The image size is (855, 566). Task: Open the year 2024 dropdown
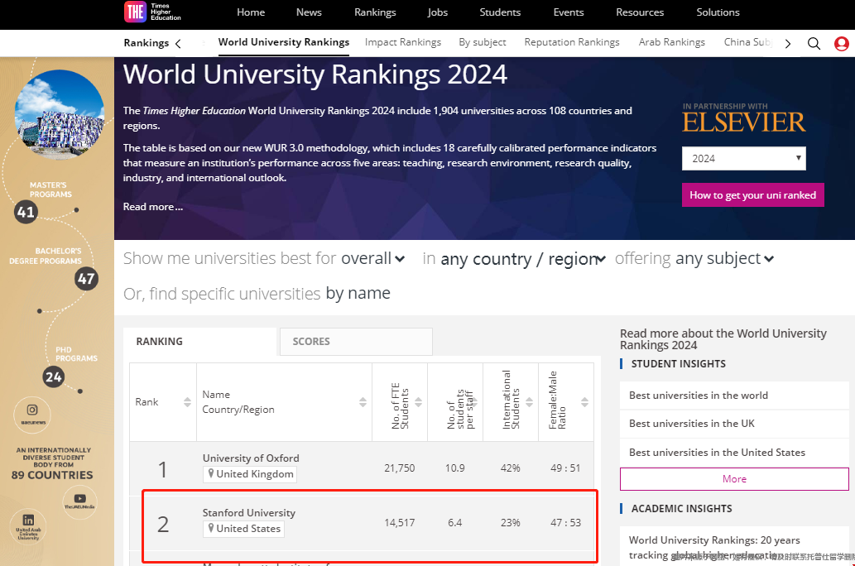744,159
